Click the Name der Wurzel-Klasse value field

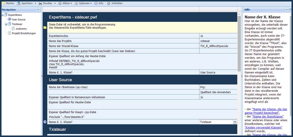click(218, 46)
